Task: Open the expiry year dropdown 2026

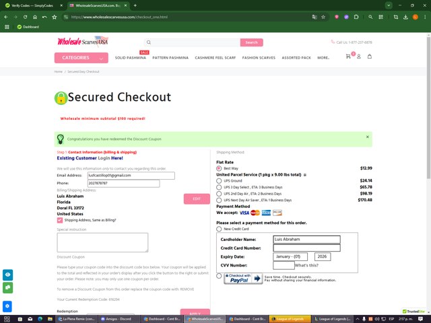Action: coord(323,256)
